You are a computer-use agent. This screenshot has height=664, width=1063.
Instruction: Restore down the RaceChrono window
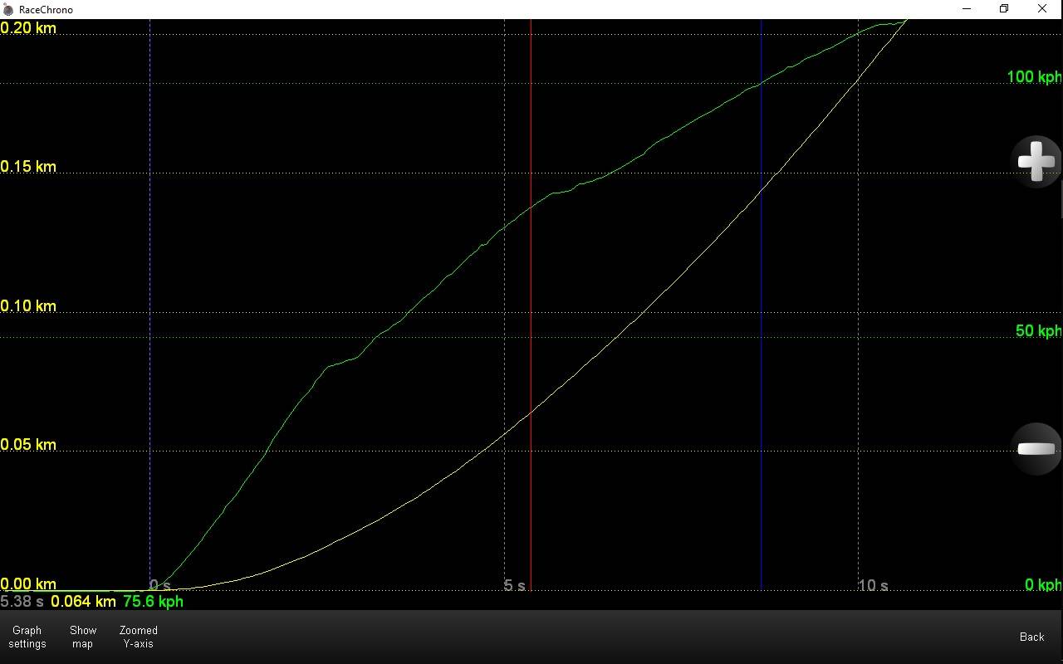(1004, 9)
